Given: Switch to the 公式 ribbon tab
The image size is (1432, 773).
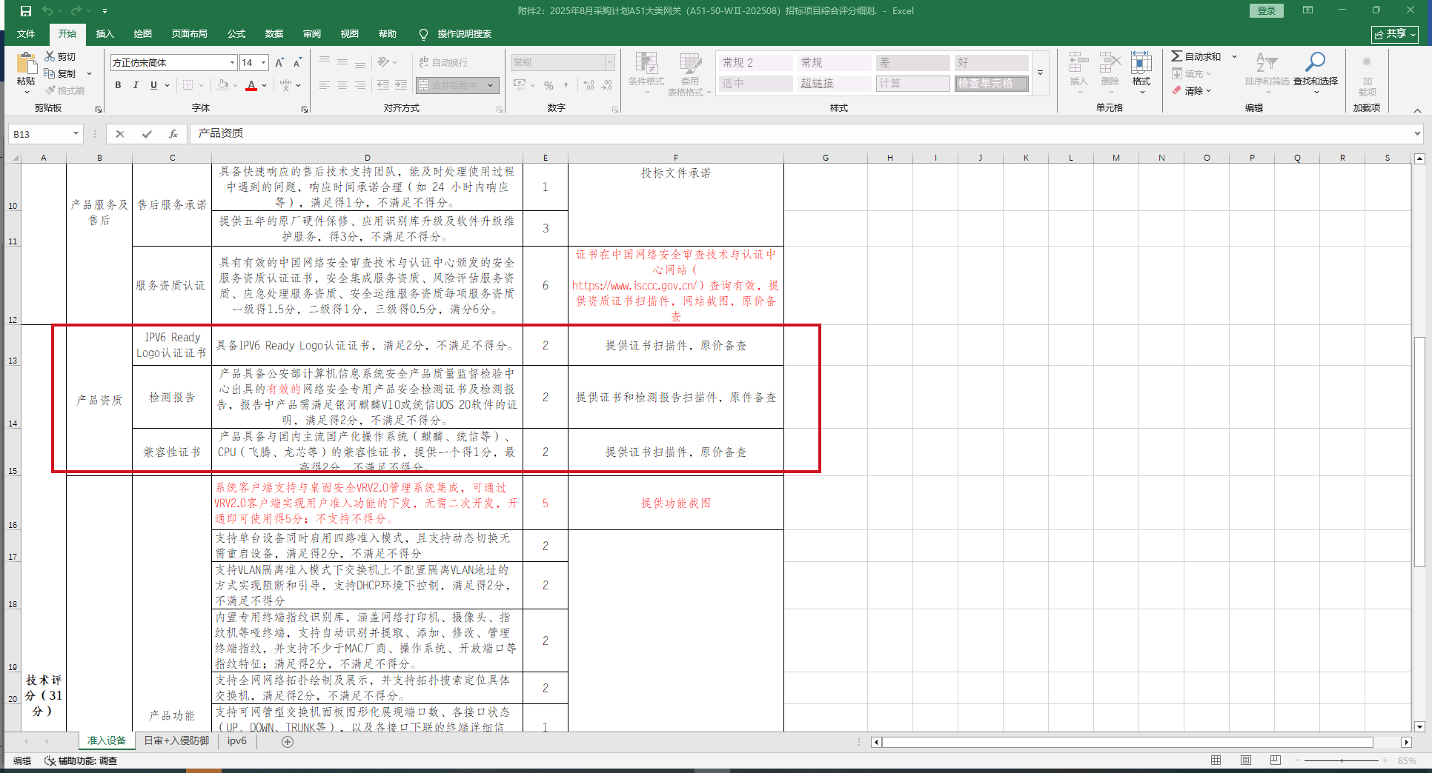Looking at the screenshot, I should tap(236, 34).
